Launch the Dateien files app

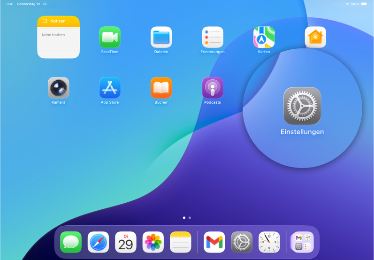161,37
